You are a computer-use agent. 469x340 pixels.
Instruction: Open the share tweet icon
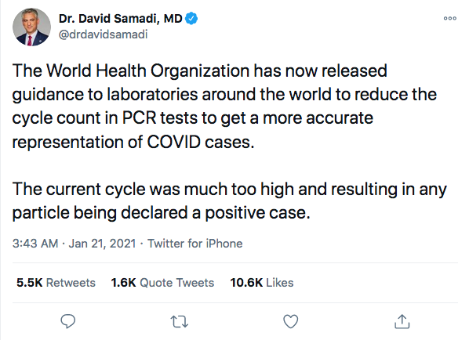[x=402, y=321]
